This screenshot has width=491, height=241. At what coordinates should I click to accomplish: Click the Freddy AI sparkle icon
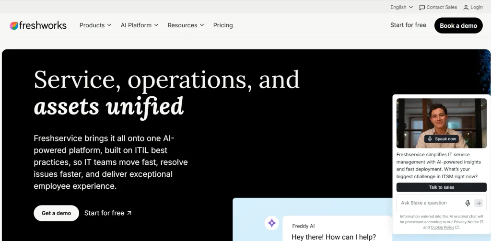point(272,223)
